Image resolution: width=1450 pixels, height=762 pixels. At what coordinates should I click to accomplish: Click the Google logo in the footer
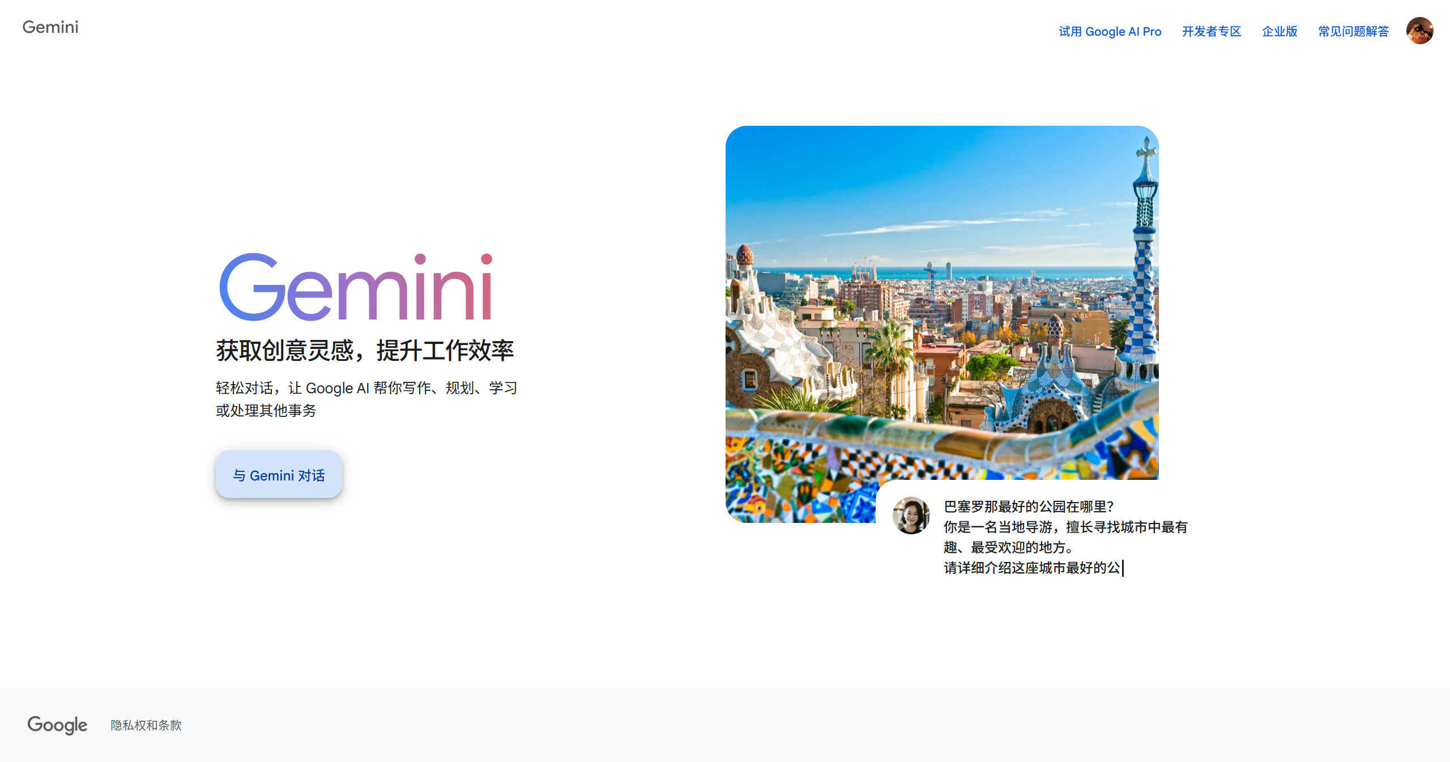pyautogui.click(x=57, y=725)
